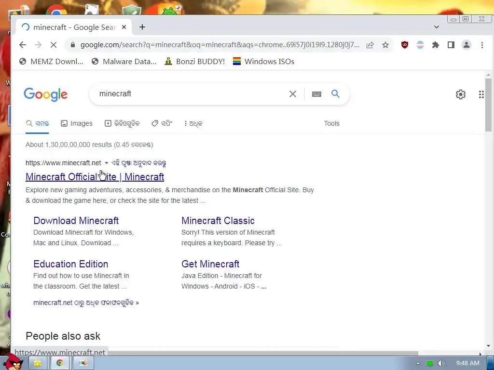Image resolution: width=494 pixels, height=370 pixels.
Task: Submit search with magnifier icon
Action: [x=336, y=94]
